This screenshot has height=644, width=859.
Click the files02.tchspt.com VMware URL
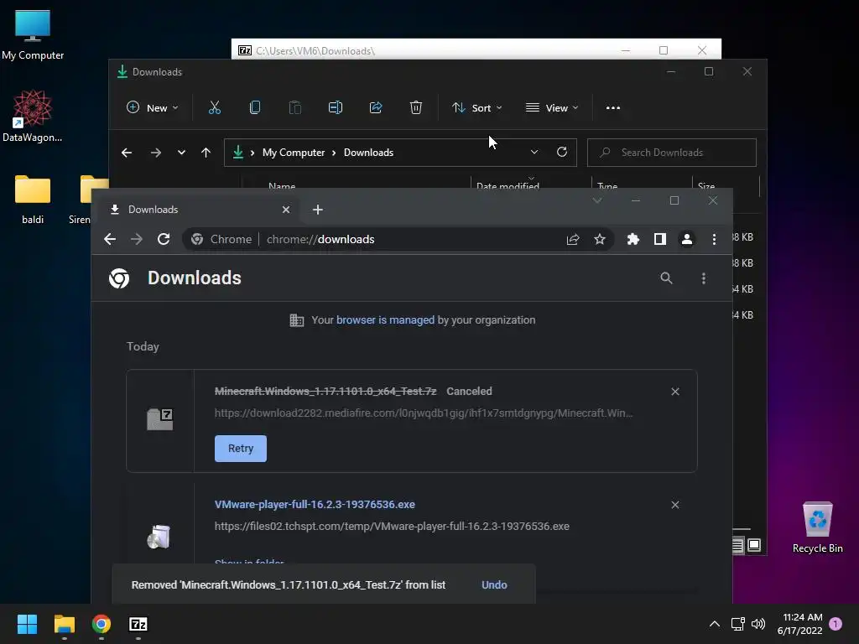click(392, 527)
